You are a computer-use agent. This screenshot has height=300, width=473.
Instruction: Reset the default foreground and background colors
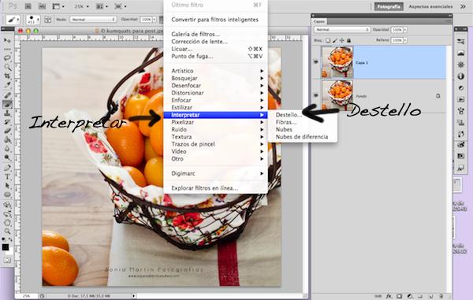4,239
